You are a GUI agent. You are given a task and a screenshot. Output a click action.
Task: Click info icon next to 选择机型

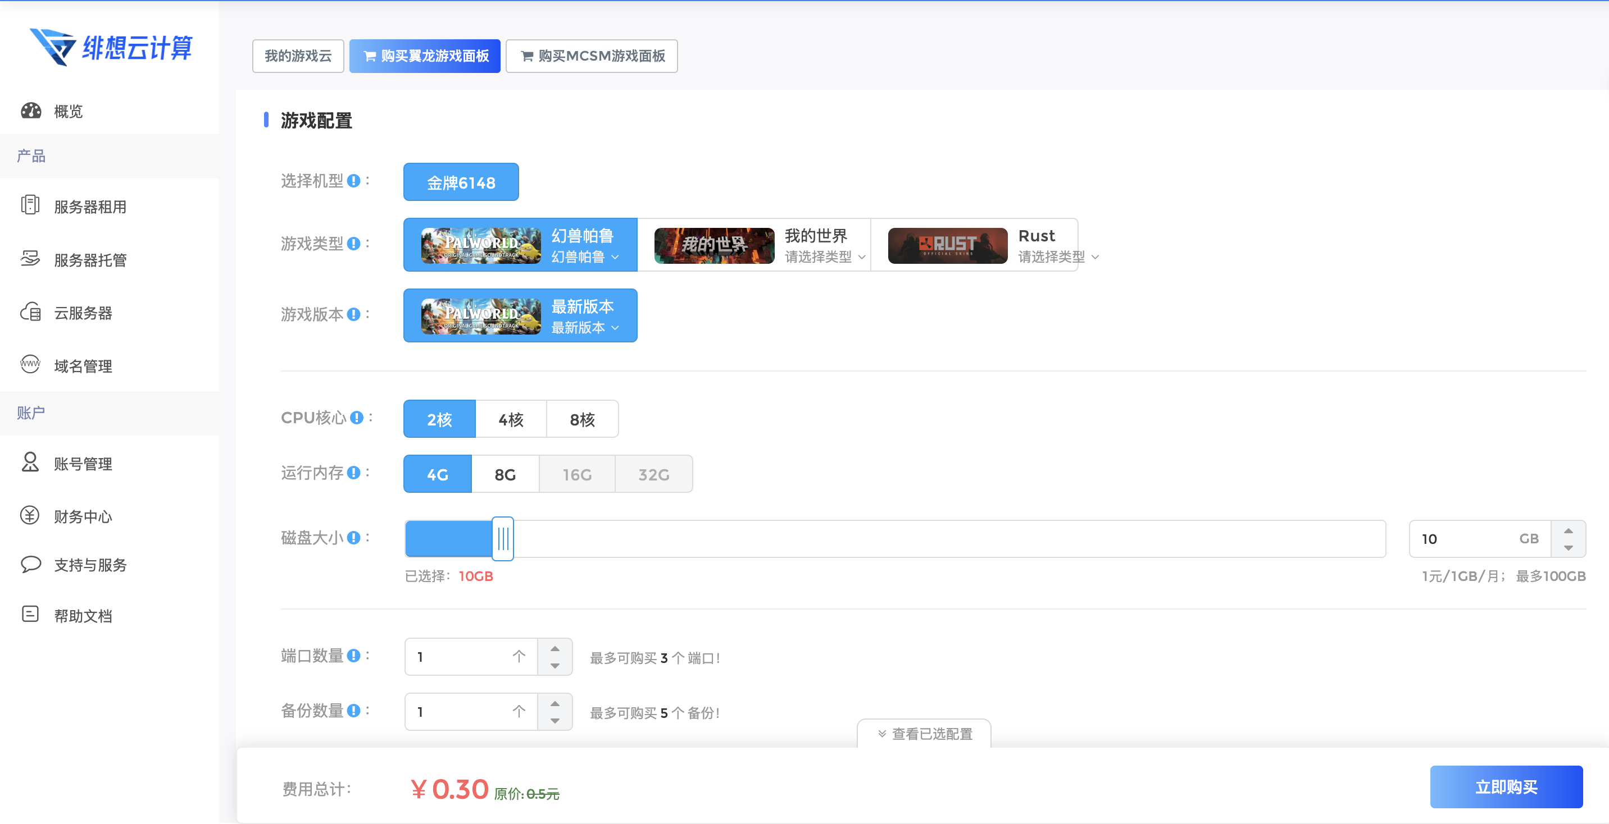tap(353, 181)
